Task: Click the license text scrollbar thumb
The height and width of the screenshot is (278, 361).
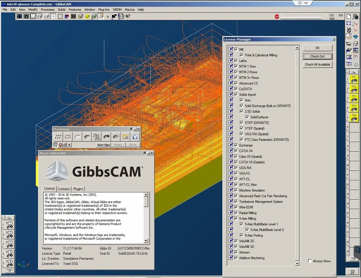Action: pyautogui.click(x=146, y=202)
